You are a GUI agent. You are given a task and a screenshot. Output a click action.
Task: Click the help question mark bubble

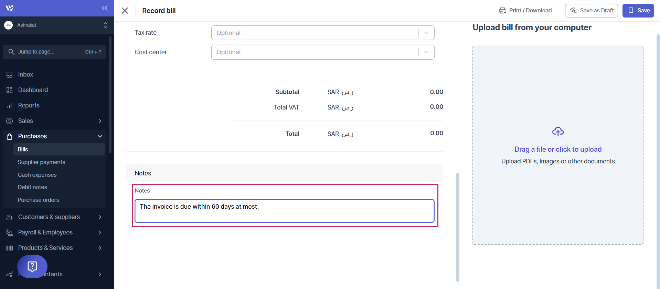[32, 266]
